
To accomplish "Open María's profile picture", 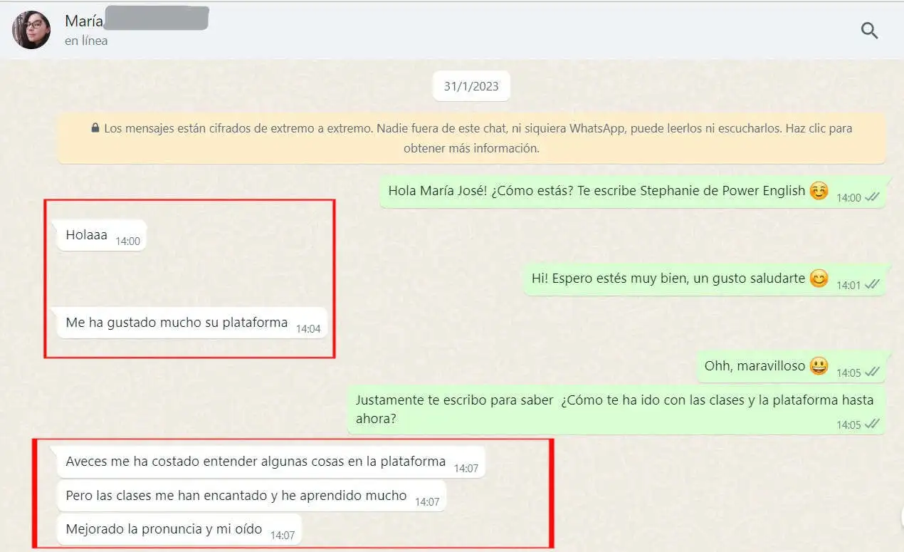I will pyautogui.click(x=31, y=30).
